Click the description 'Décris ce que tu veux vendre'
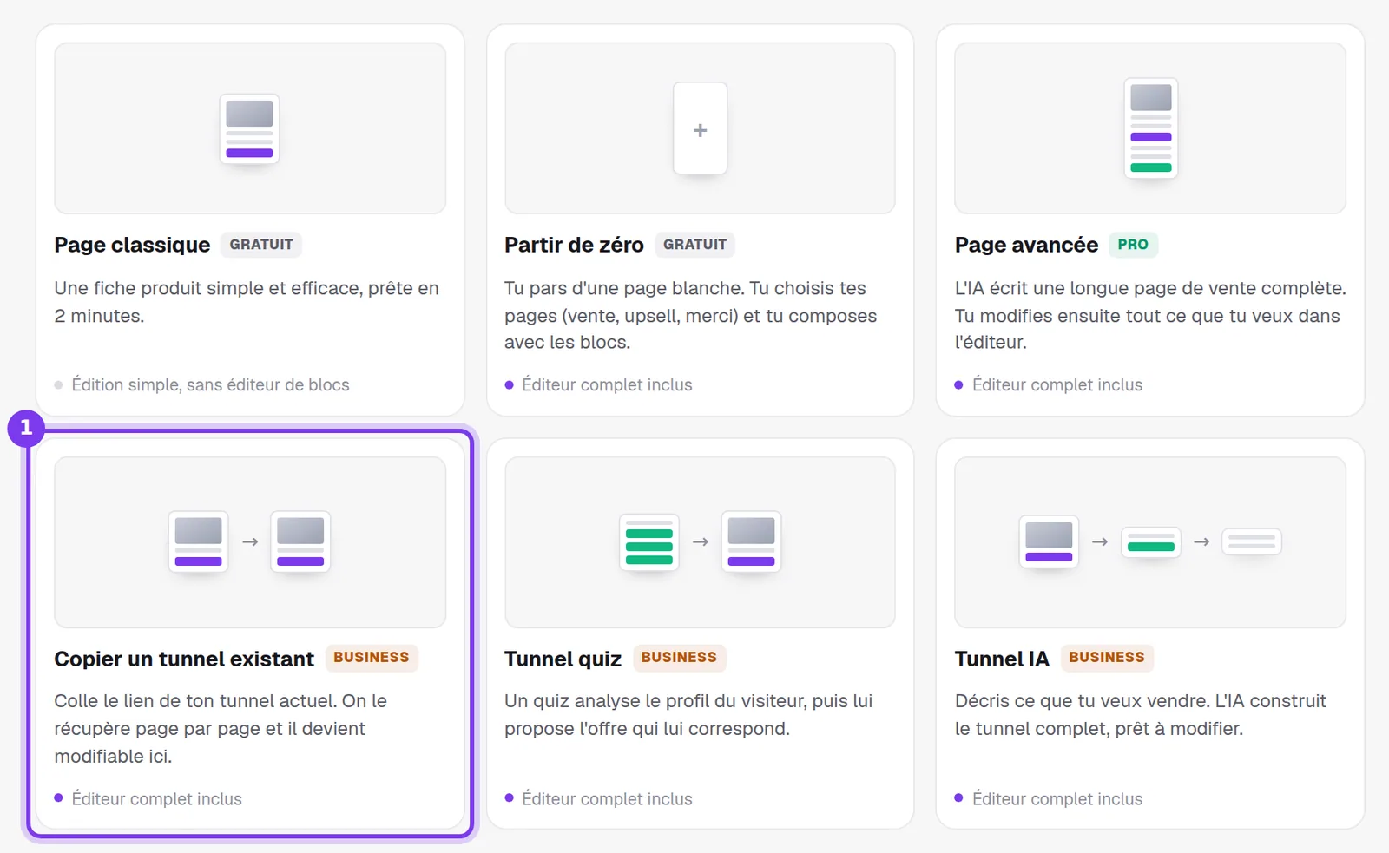The width and height of the screenshot is (1389, 853). click(1141, 715)
